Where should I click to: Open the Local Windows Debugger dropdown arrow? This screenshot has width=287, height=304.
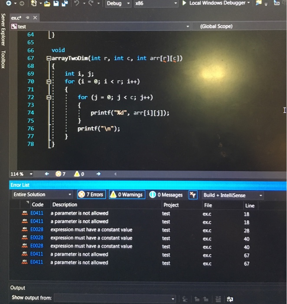pyautogui.click(x=248, y=3)
